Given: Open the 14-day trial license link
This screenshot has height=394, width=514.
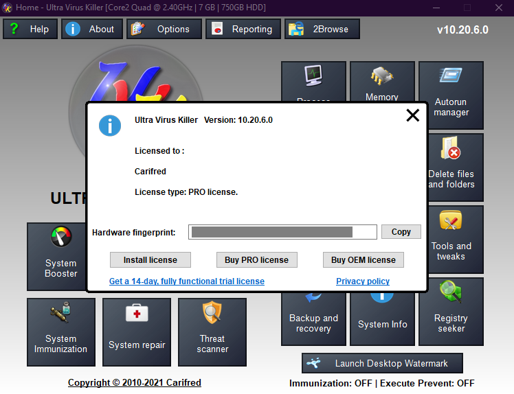Looking at the screenshot, I should [187, 281].
